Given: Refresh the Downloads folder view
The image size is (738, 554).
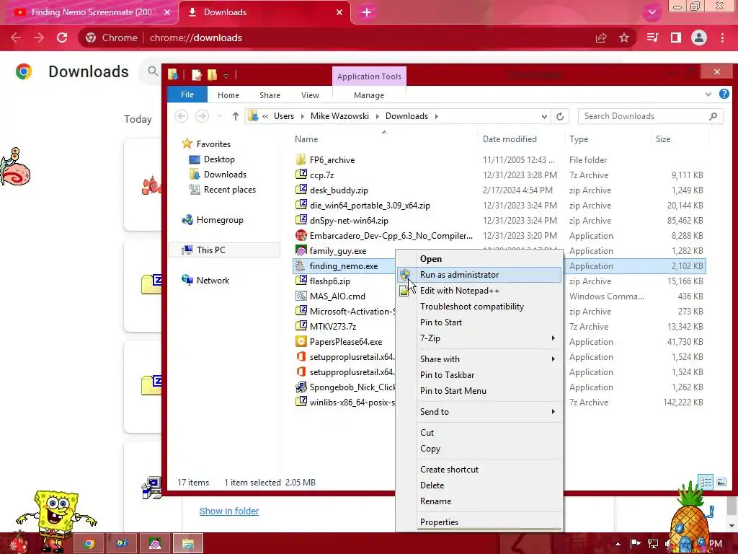Looking at the screenshot, I should point(559,116).
